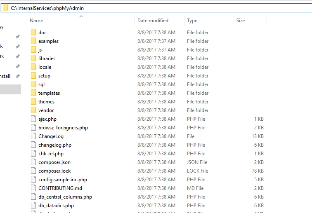Click the 'libraries' folder name
The image size is (312, 213).
(47, 59)
